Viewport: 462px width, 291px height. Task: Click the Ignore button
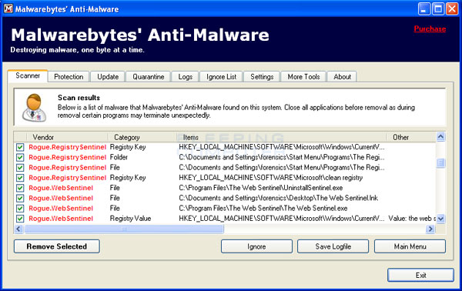(256, 246)
